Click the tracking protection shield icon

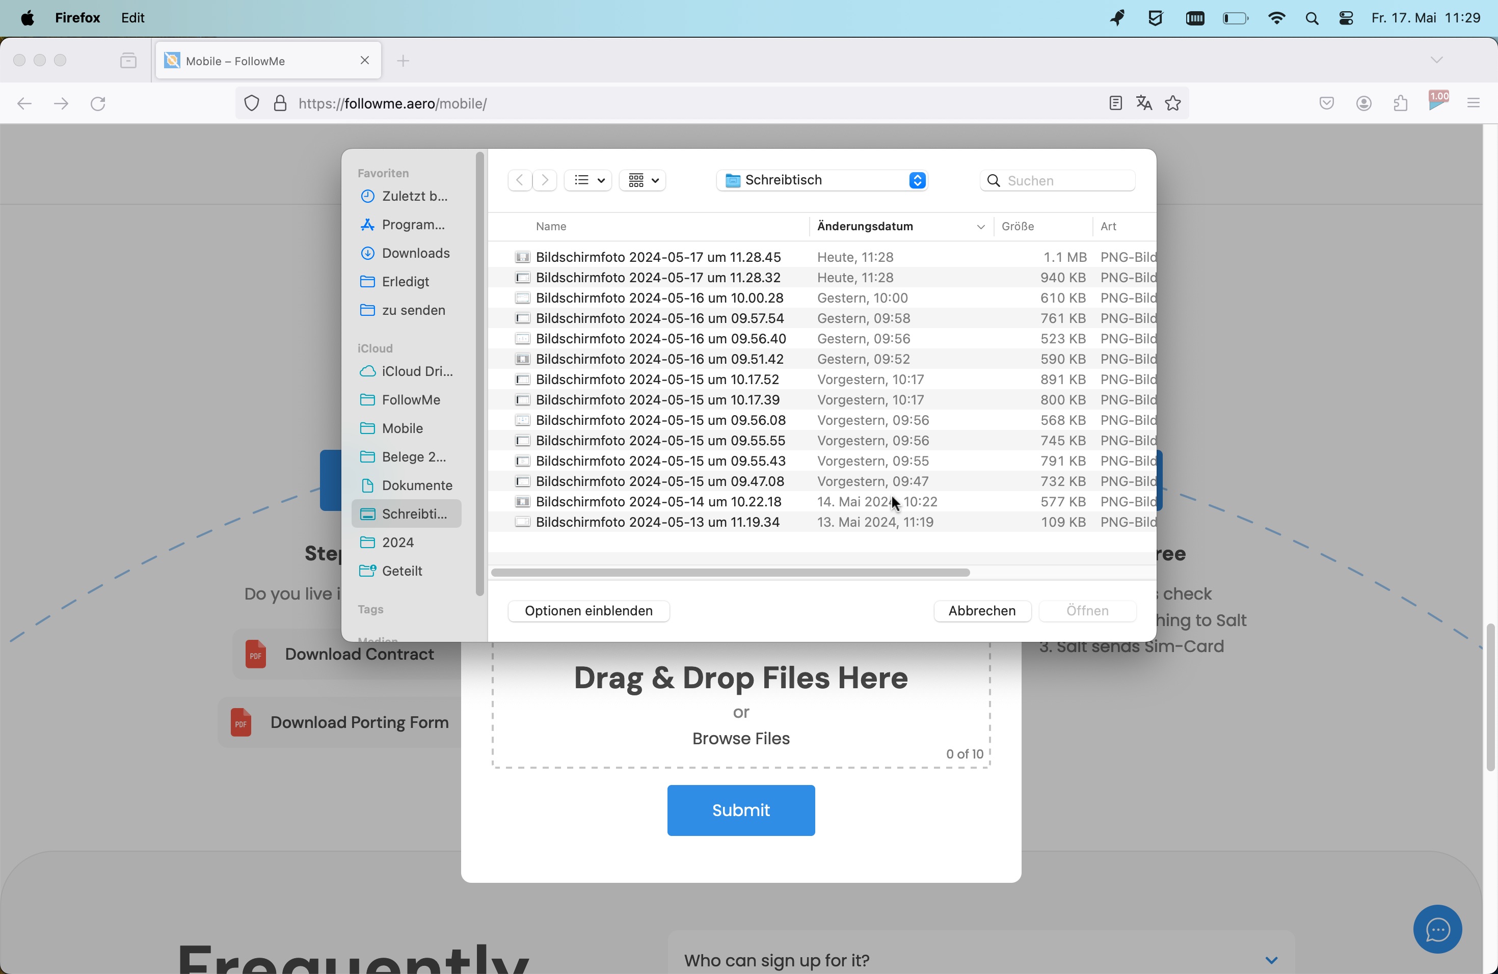coord(252,103)
